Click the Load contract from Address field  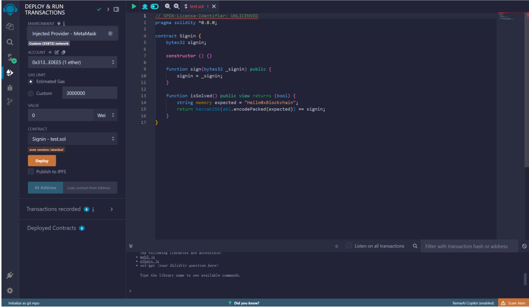click(90, 188)
